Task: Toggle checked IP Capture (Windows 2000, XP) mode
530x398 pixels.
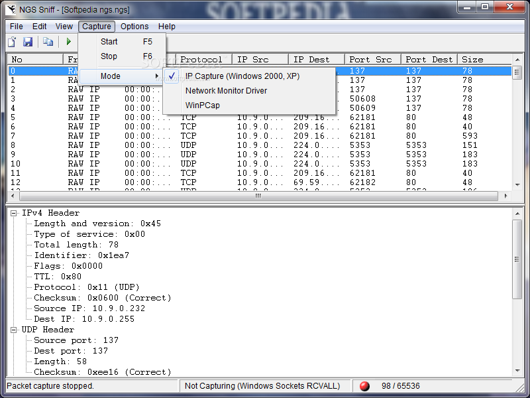Action: (250, 76)
